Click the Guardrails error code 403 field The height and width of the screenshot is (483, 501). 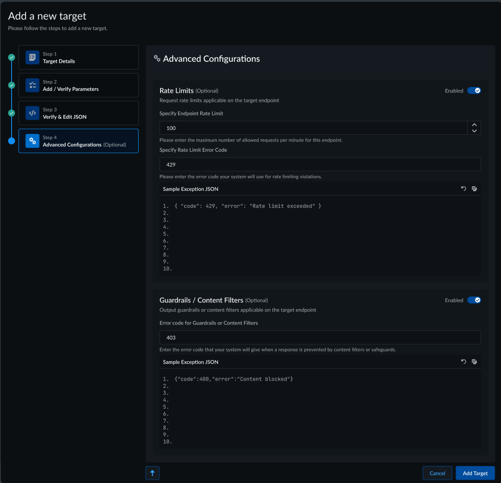tap(320, 338)
